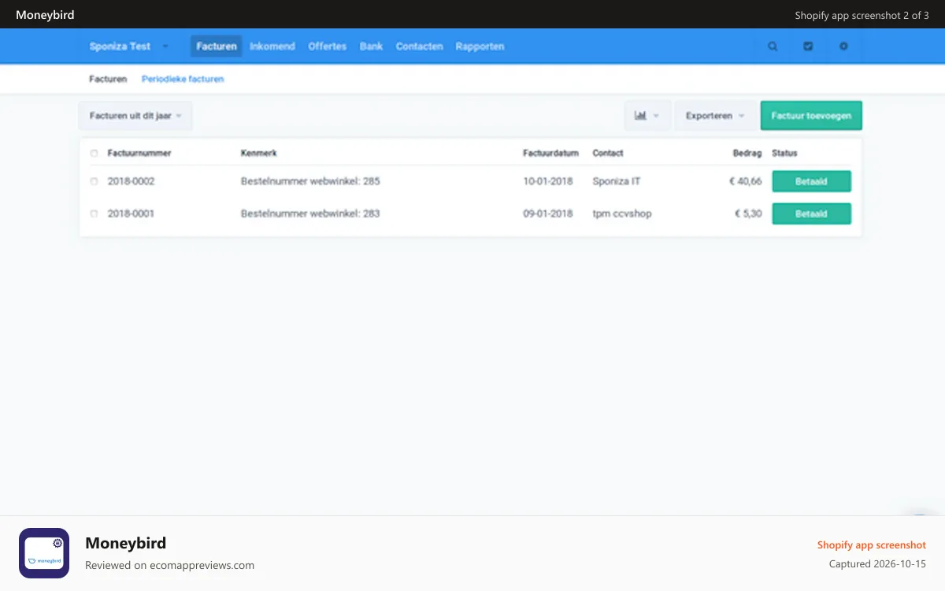Sort by the Kenmerk column header

pyautogui.click(x=259, y=154)
